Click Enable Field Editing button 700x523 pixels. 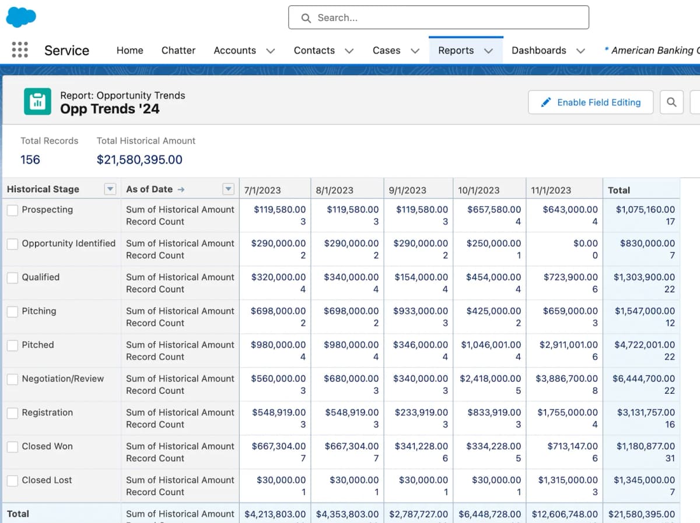click(590, 102)
